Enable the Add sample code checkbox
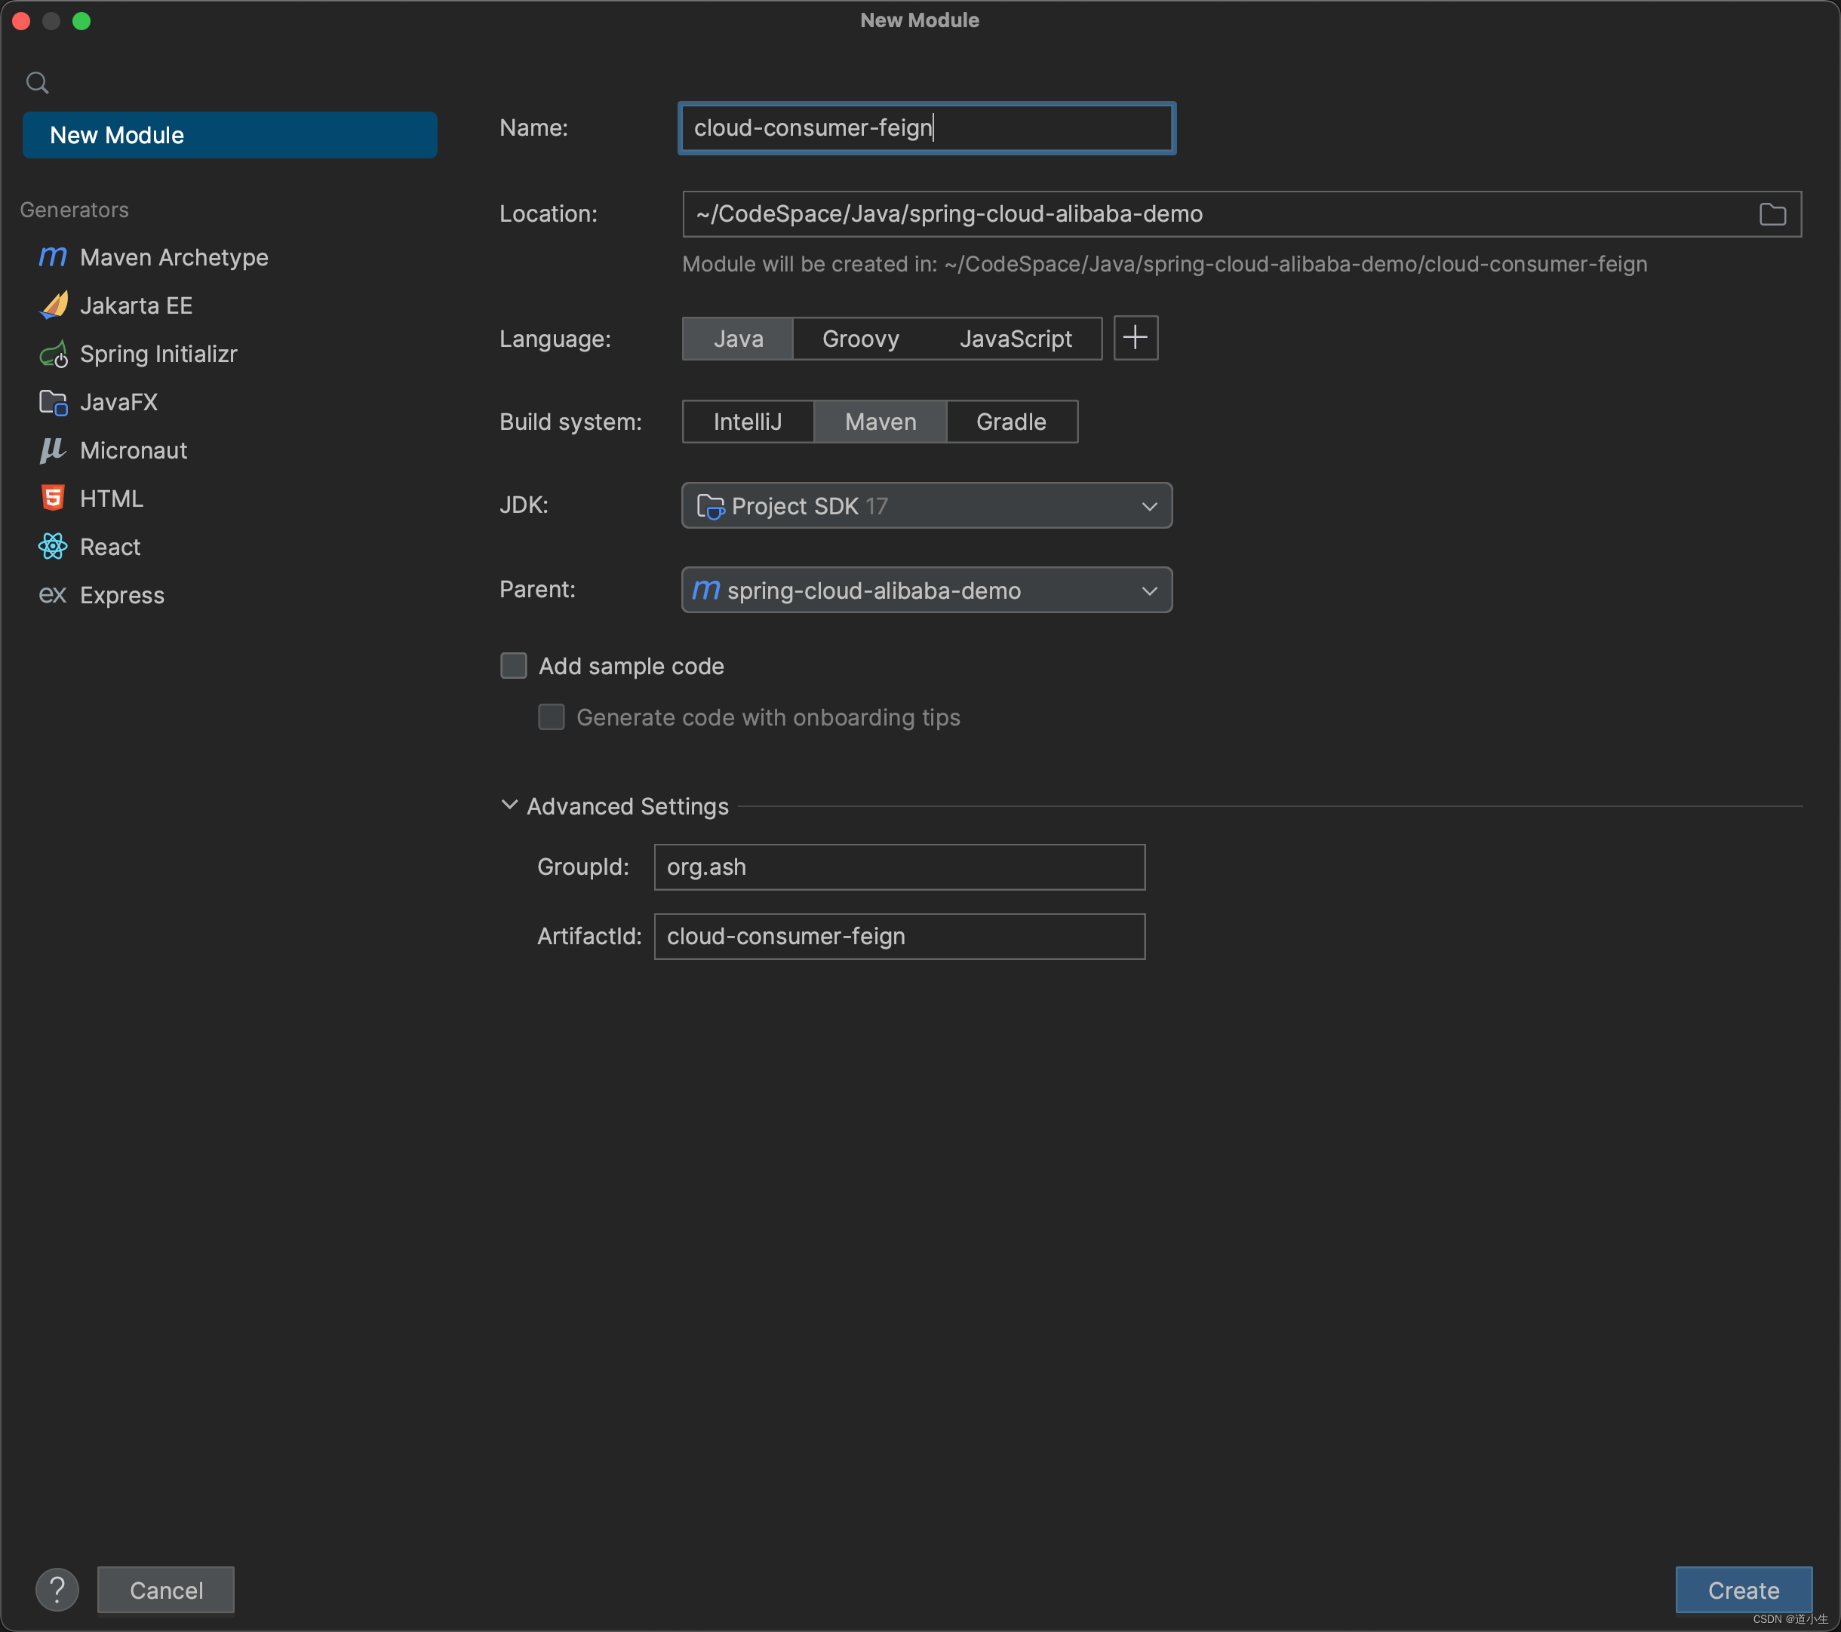1841x1632 pixels. pyautogui.click(x=513, y=666)
